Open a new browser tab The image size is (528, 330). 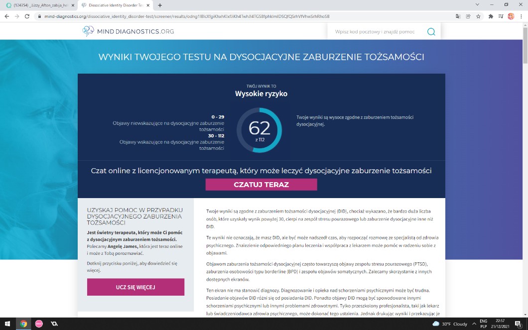click(x=160, y=5)
